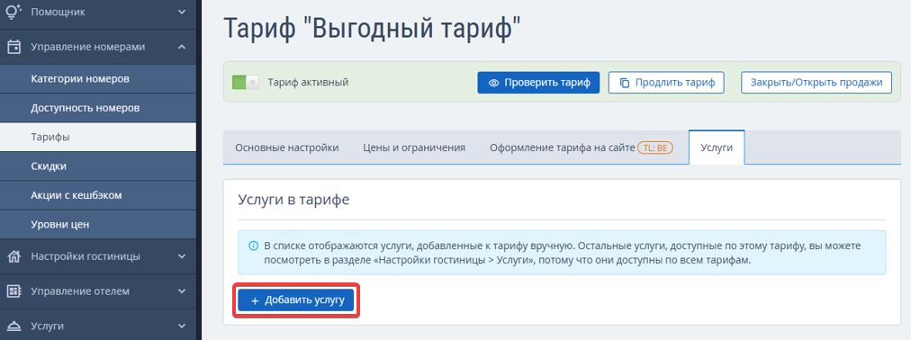911x340 pixels.
Task: Switch to the Цены и ограничения tab
Action: [x=414, y=148]
